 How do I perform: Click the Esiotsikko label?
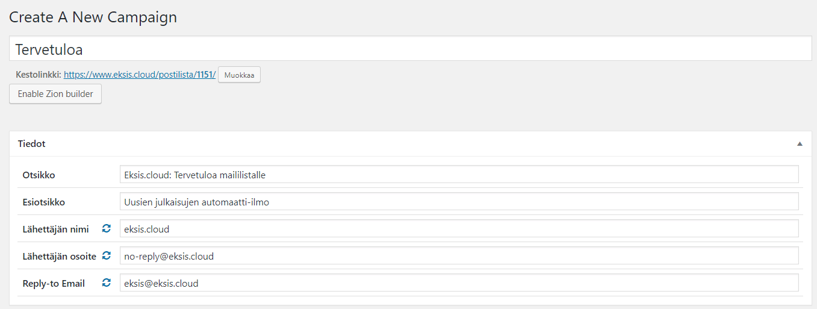(43, 202)
